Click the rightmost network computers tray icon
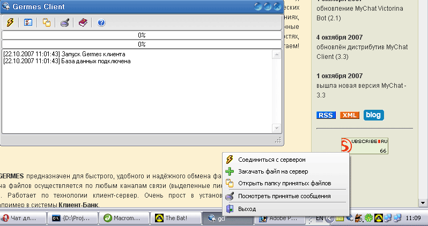428x226 pixels. (397, 218)
